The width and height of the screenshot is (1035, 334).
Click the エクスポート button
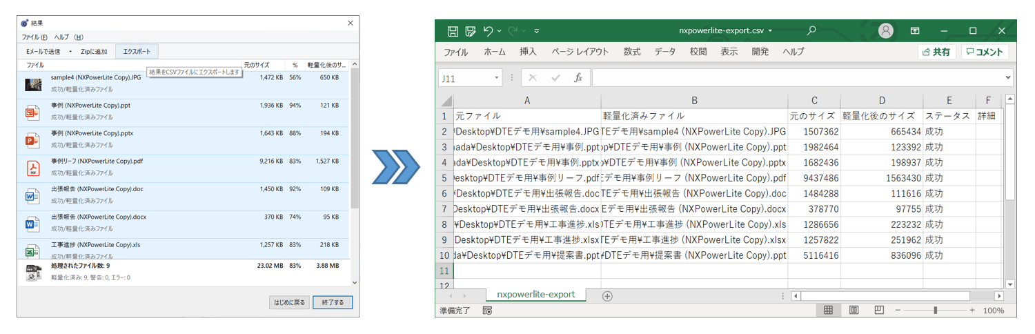(137, 52)
